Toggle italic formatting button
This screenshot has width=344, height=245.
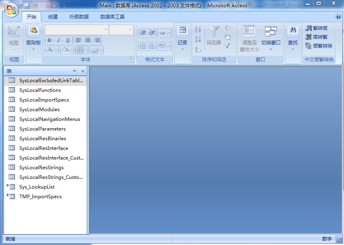[x=58, y=40]
